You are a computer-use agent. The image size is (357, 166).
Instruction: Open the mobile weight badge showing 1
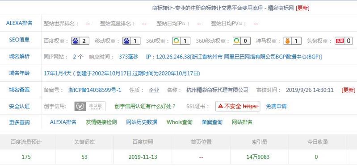pyautogui.click(x=131, y=41)
